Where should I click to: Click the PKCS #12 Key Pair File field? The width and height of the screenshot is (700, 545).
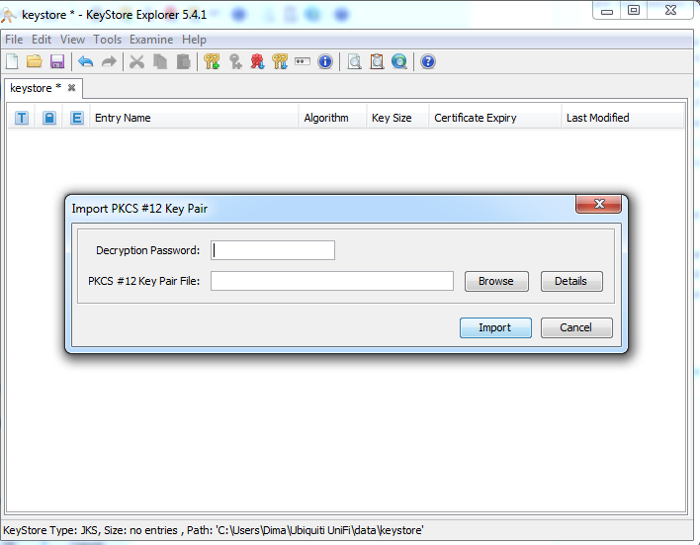pyautogui.click(x=332, y=281)
